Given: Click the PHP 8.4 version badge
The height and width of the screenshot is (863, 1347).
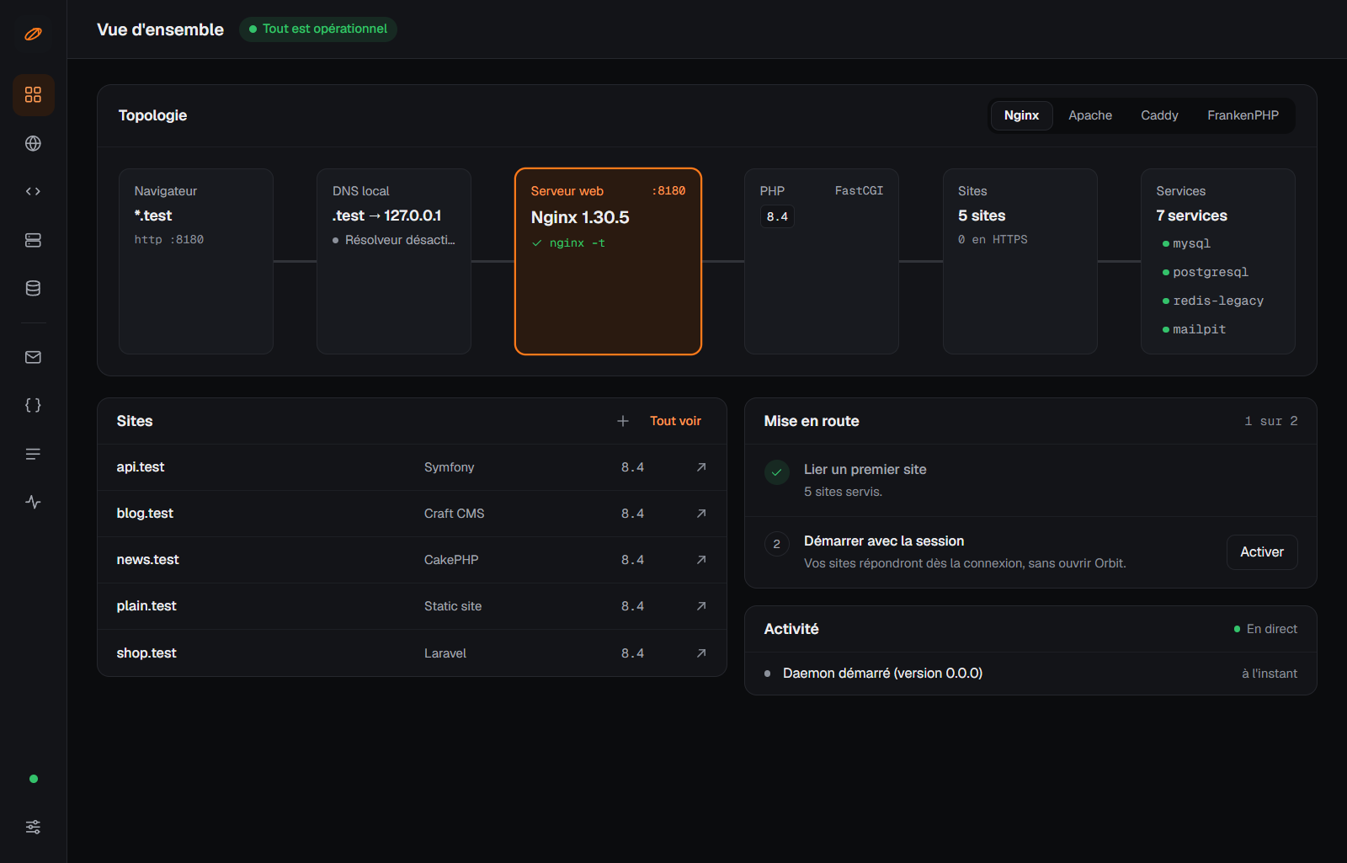Looking at the screenshot, I should (x=777, y=216).
